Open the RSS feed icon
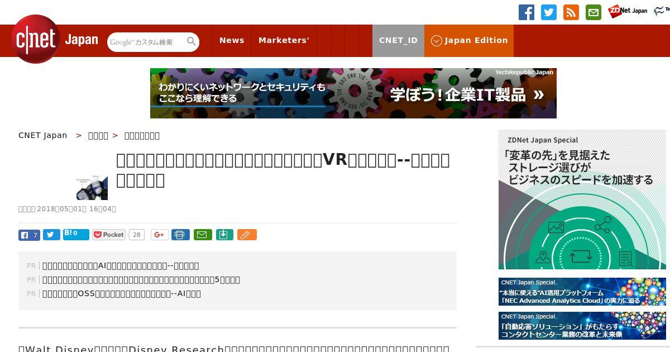Viewport: 670px width, 352px height. [x=571, y=12]
